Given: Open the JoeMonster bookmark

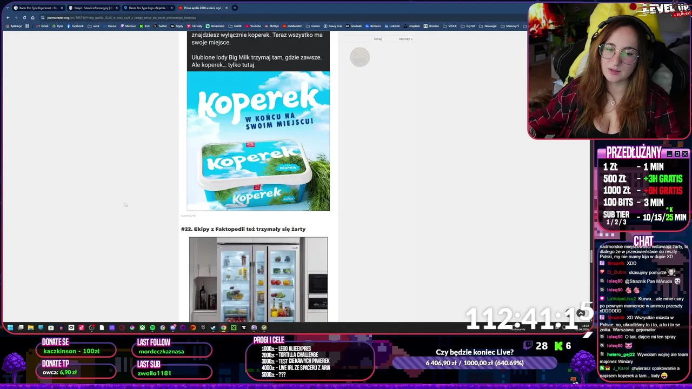Looking at the screenshot, I should [x=292, y=26].
